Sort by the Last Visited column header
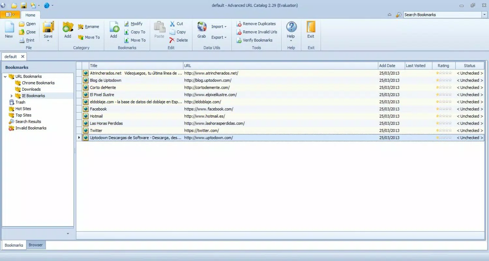The width and height of the screenshot is (489, 261). pos(419,66)
